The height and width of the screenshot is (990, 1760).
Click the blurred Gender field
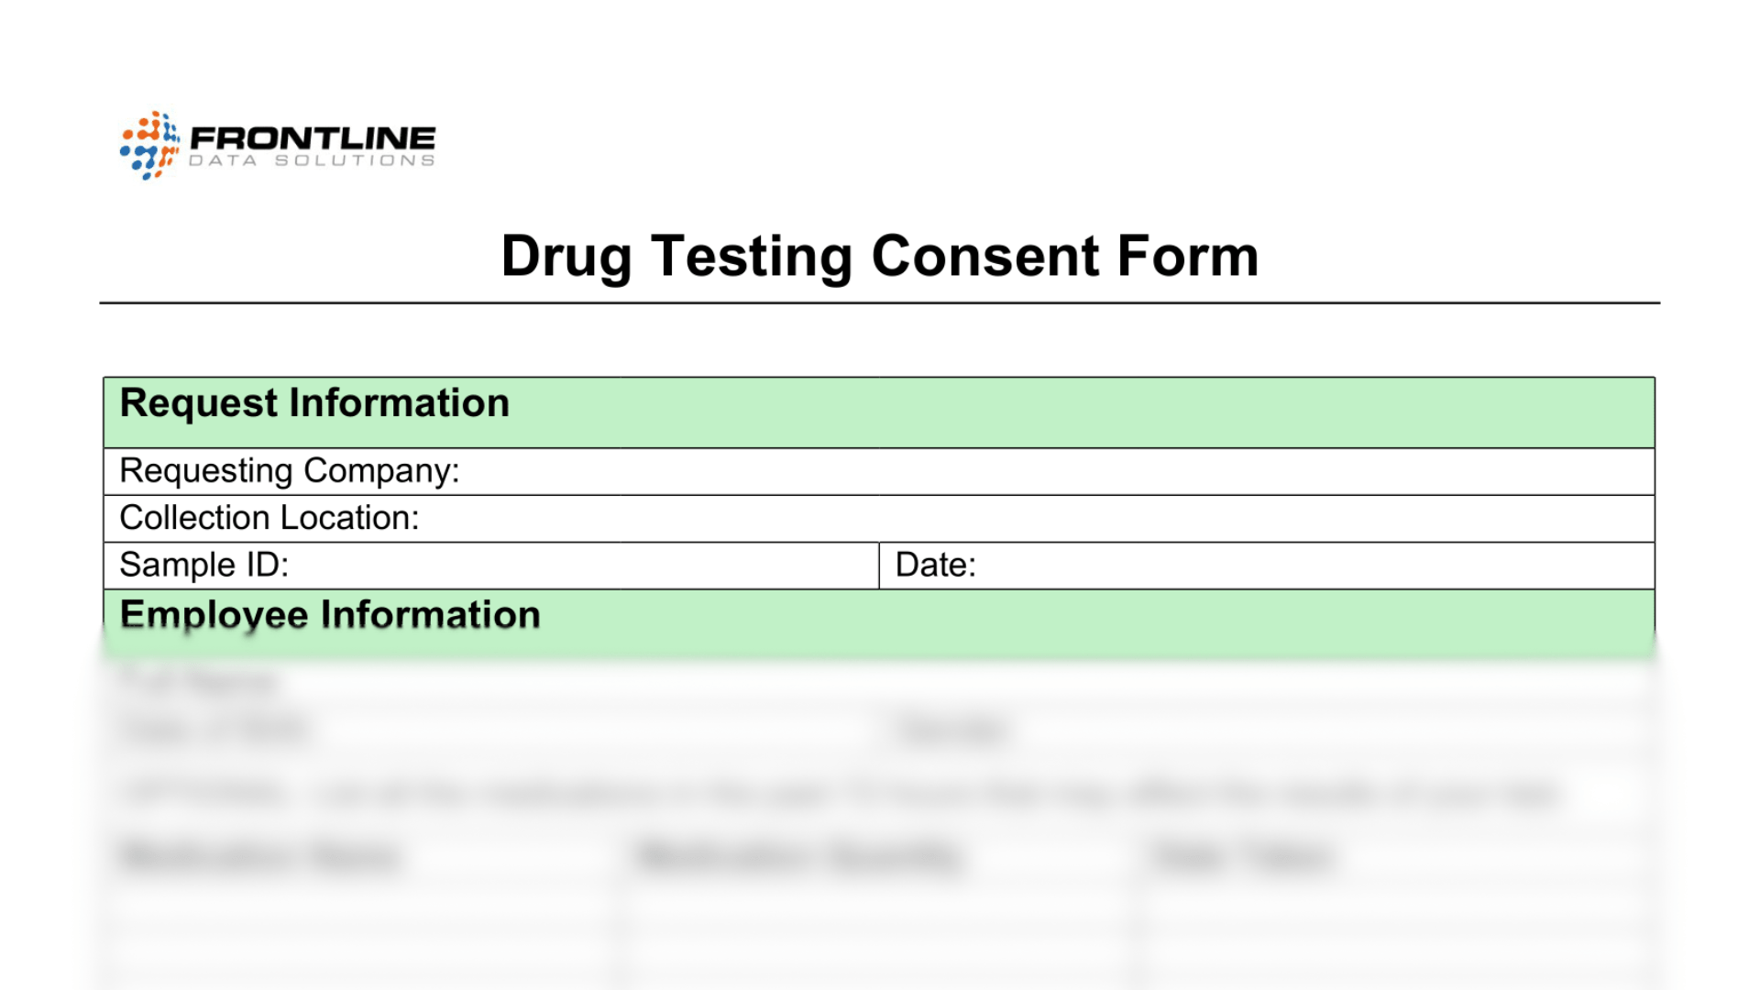[x=1283, y=731]
